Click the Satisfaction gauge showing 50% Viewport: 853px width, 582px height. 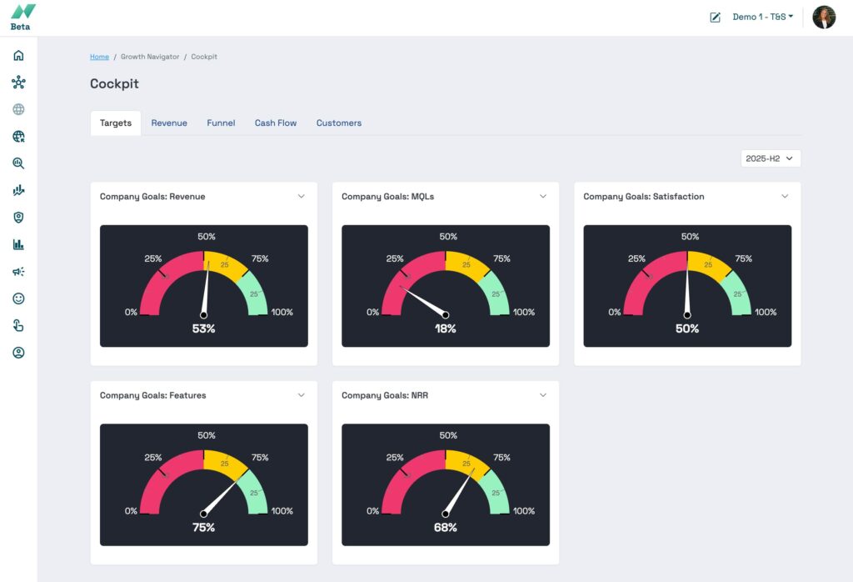click(x=687, y=286)
